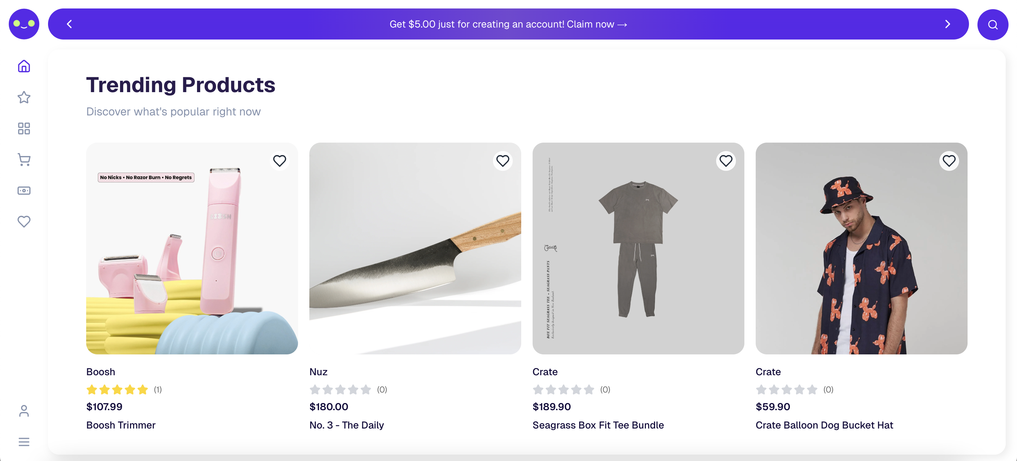Open the wishlist heart icon in sidebar
The image size is (1017, 461).
click(24, 221)
